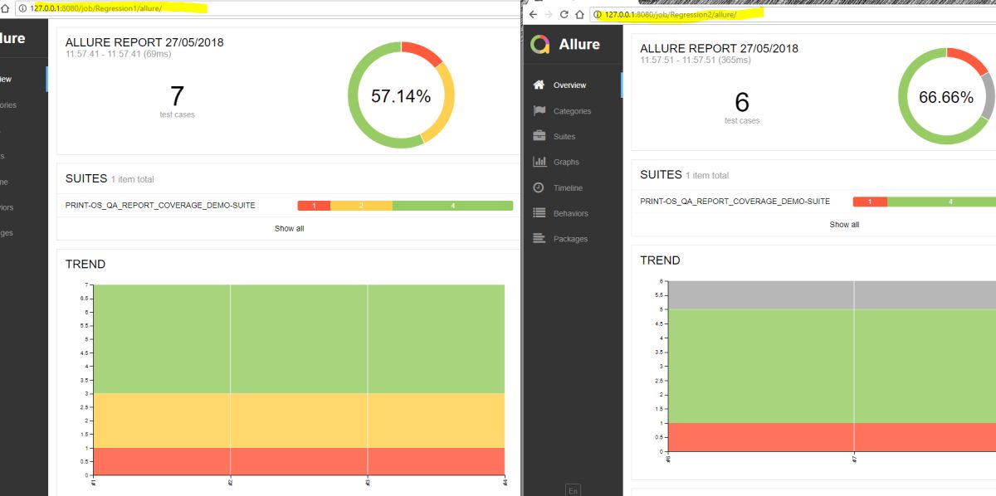Click the green area in Regression1 trend chart
This screenshot has width=996, height=496.
pyautogui.click(x=299, y=338)
